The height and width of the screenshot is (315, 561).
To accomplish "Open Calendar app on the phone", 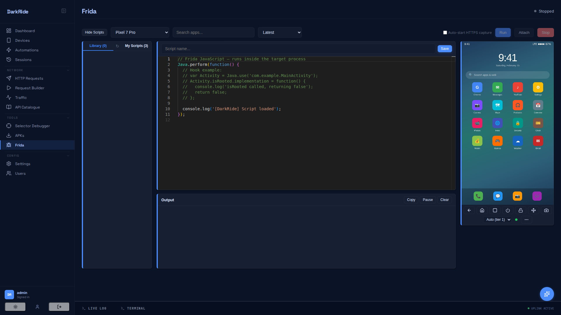I will pos(538,105).
